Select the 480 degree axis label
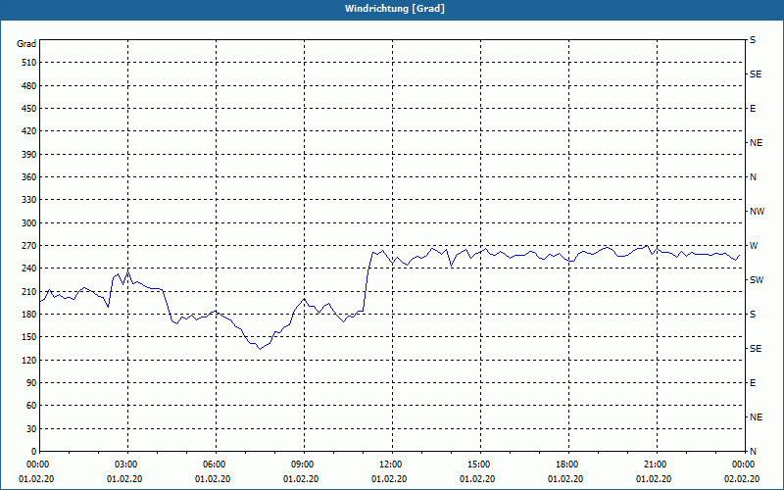Viewport: 784px width, 490px height. point(28,85)
